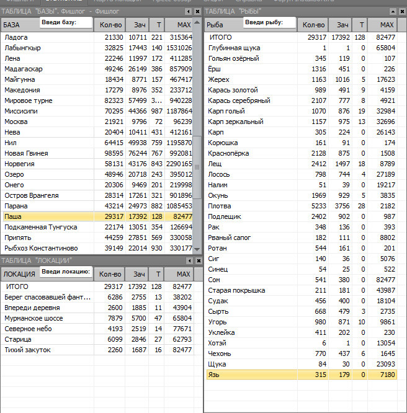Grab the bases list scrollbar thumb
This screenshot has width=407, height=413.
198,166
